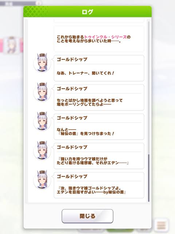The height and width of the screenshot is (234, 175).
Task: Click Gold Ship avatar beside 秘伝の書 discovery message
Action: tap(42, 121)
